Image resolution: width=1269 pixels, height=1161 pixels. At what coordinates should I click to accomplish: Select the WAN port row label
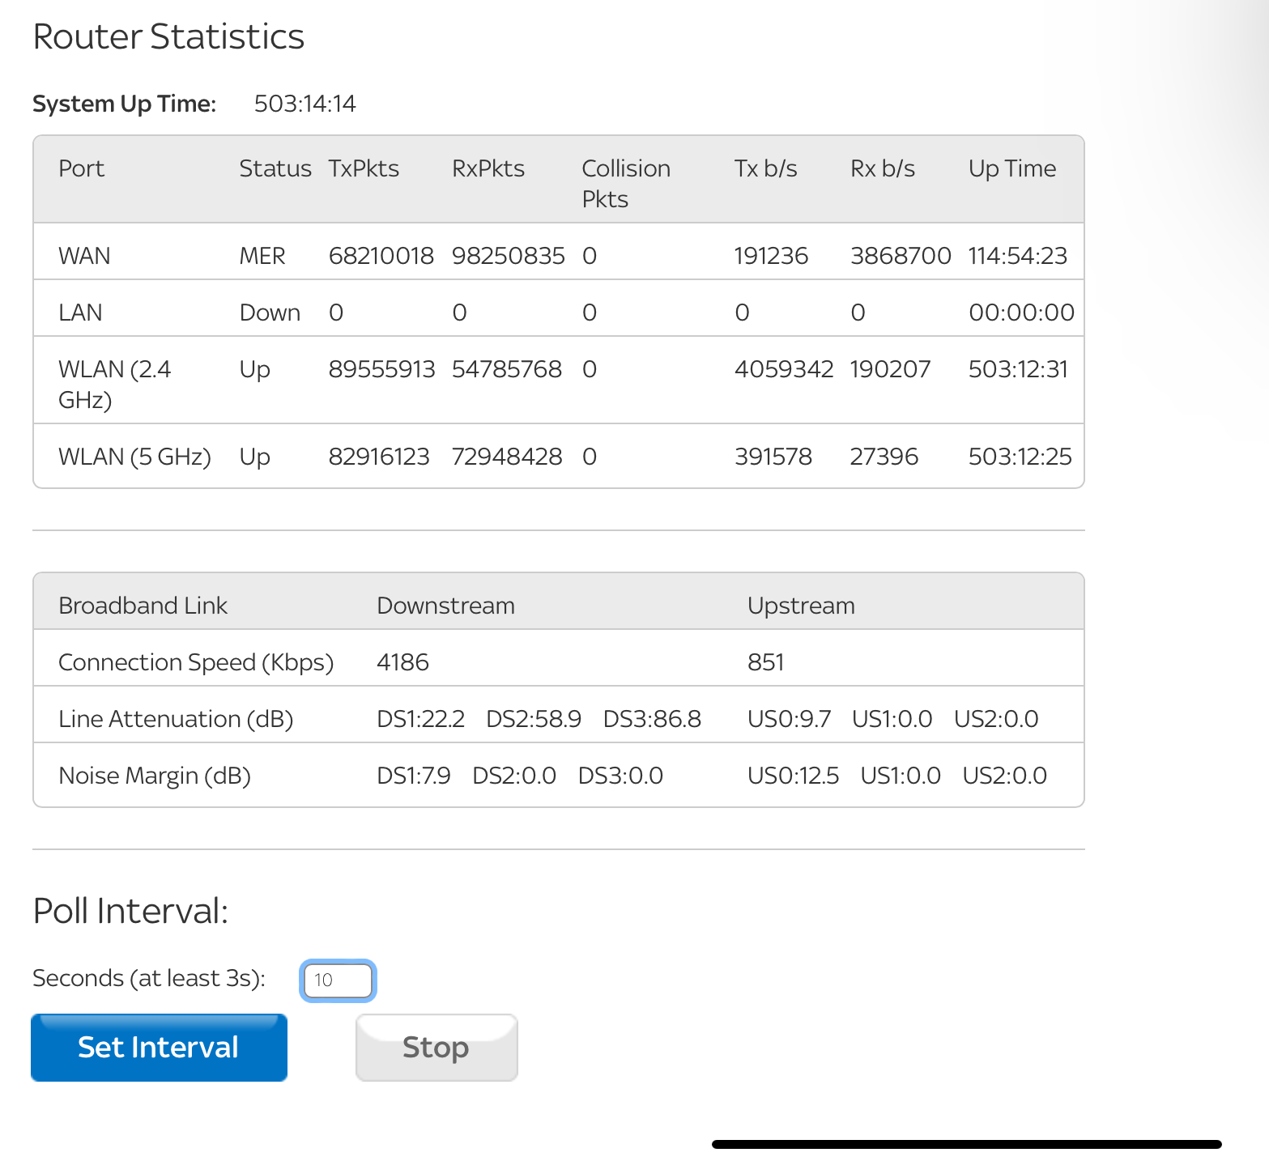[x=84, y=256]
